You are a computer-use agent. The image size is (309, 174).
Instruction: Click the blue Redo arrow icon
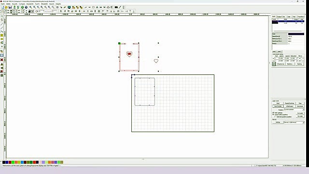(26, 7)
